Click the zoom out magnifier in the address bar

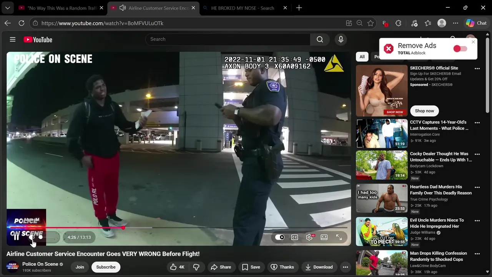click(359, 23)
